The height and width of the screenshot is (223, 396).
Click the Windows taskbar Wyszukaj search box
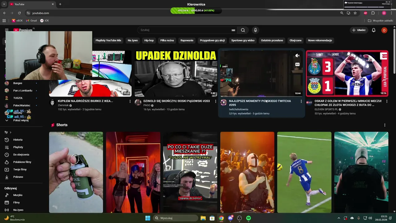pyautogui.click(x=176, y=218)
